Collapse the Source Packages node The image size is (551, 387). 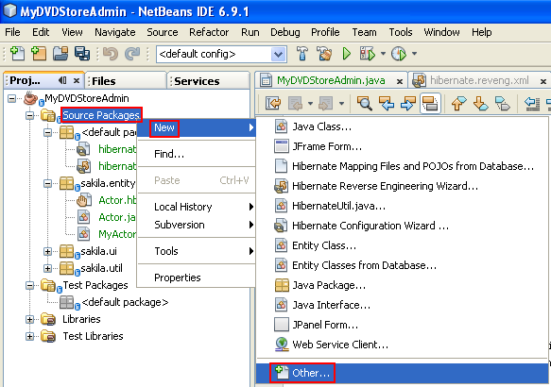(30, 115)
